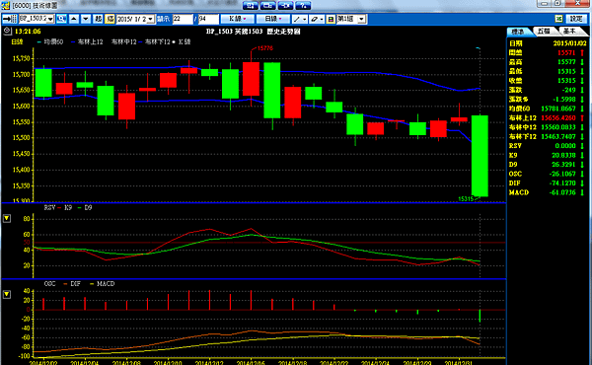Click the Excel export icon near 設定

point(558,19)
